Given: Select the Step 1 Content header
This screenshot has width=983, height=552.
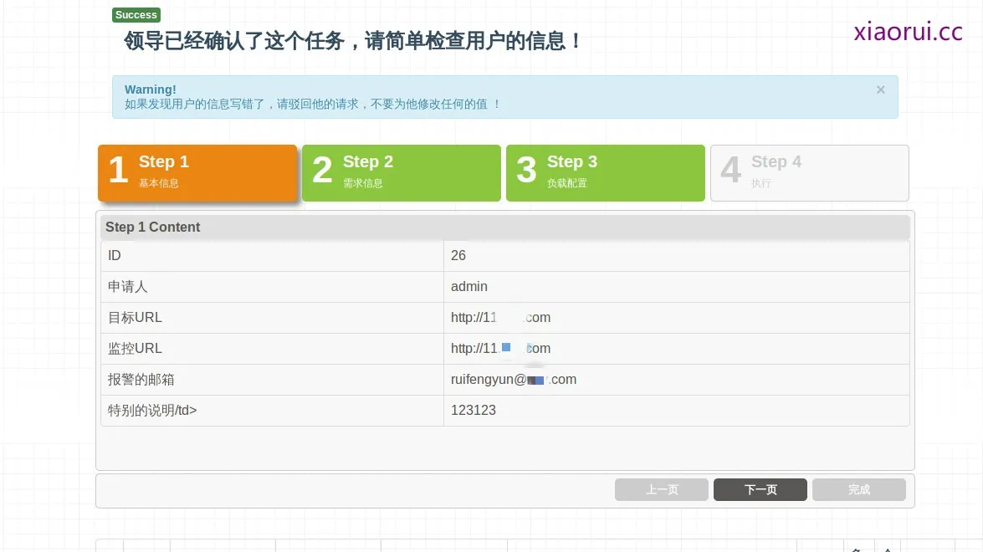Looking at the screenshot, I should tap(505, 227).
